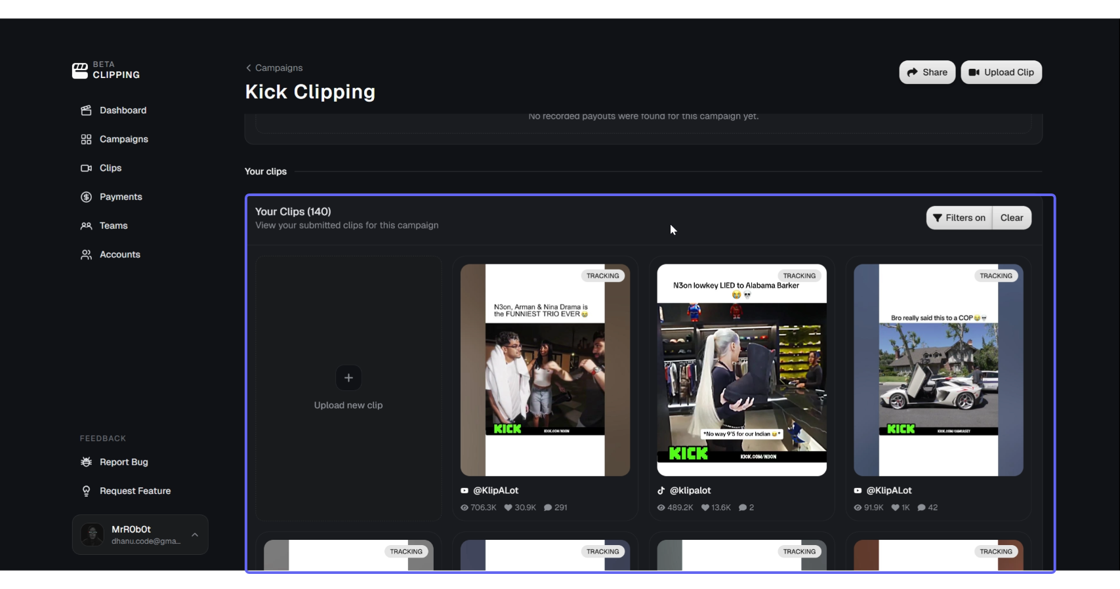Click the TRACKING badge on the COP clip
Image resolution: width=1120 pixels, height=589 pixels.
point(996,276)
